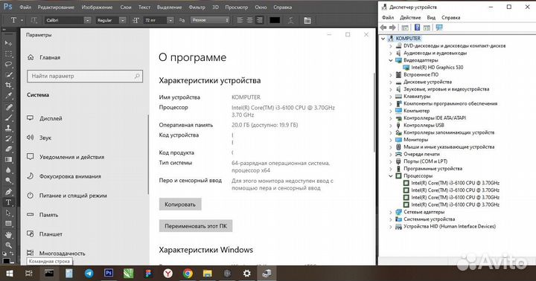Select the Eyedropper tool
This screenshot has height=281, width=536.
[x=8, y=96]
